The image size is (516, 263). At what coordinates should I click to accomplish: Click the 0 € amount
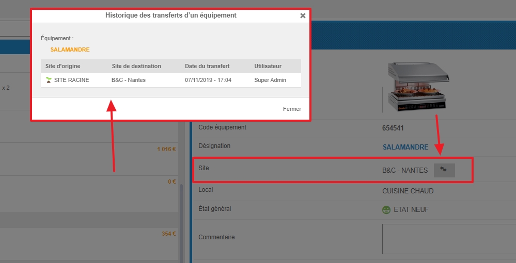click(172, 182)
